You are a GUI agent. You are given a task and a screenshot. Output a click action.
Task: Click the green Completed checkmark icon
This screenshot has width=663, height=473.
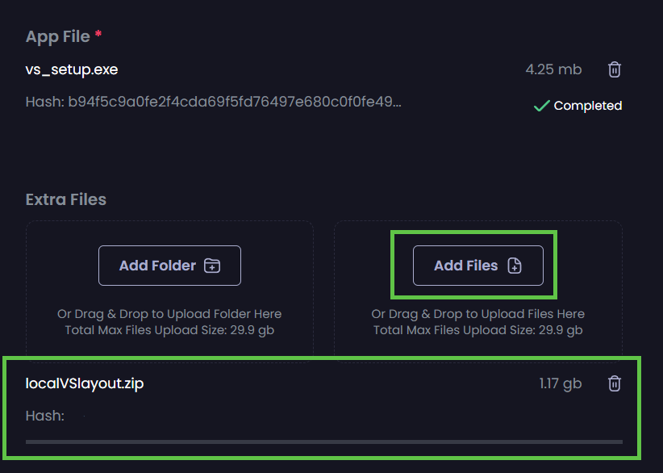(542, 106)
